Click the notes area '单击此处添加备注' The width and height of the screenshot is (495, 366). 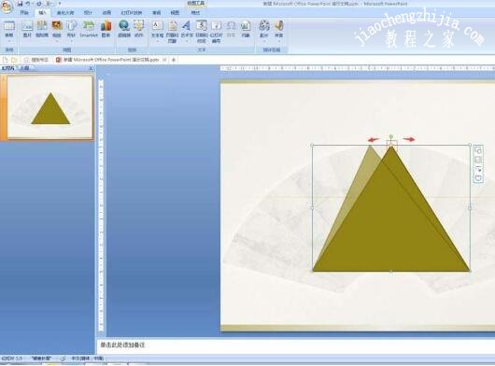click(x=122, y=345)
